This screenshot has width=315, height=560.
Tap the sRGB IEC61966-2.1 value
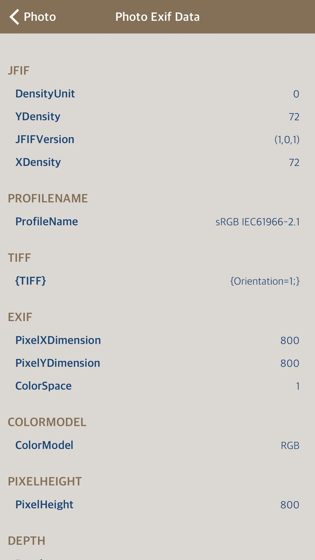click(258, 222)
